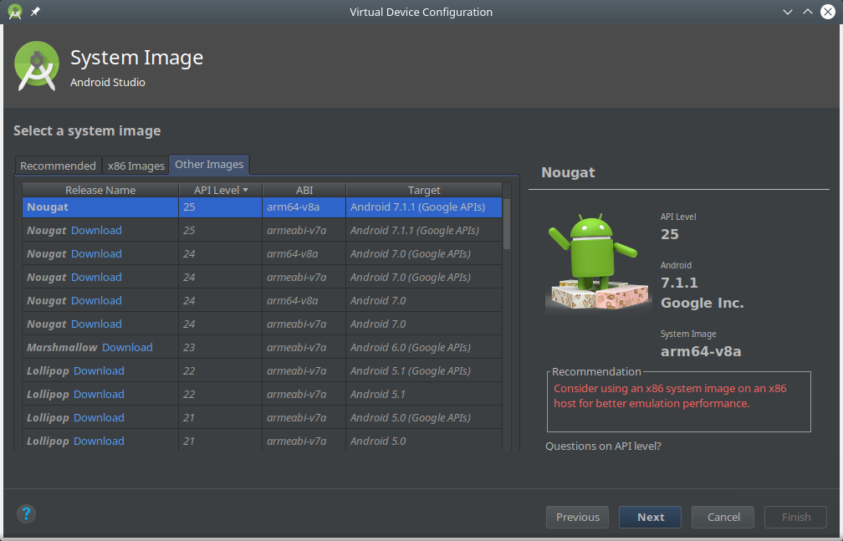Cancel the virtual device configuration
This screenshot has height=541, width=843.
[723, 517]
